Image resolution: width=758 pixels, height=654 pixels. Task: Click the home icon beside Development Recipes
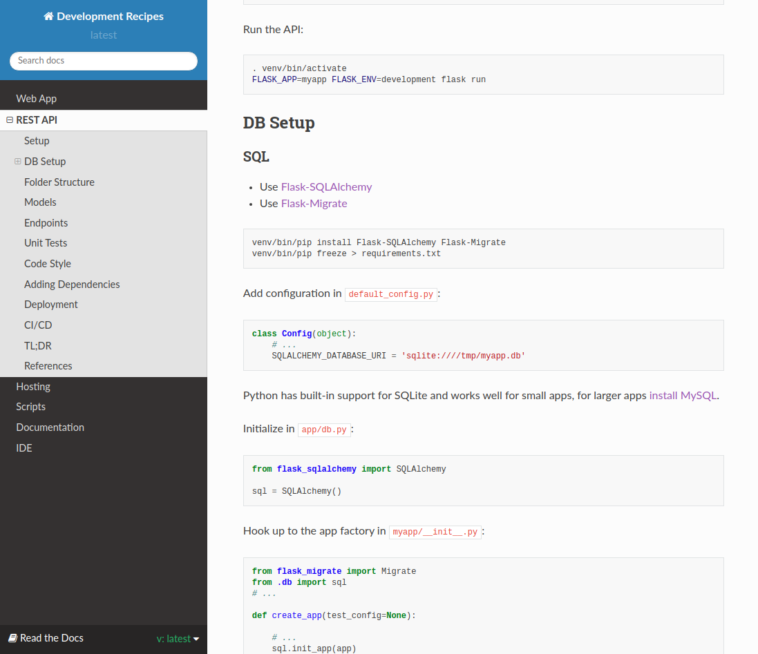click(48, 17)
